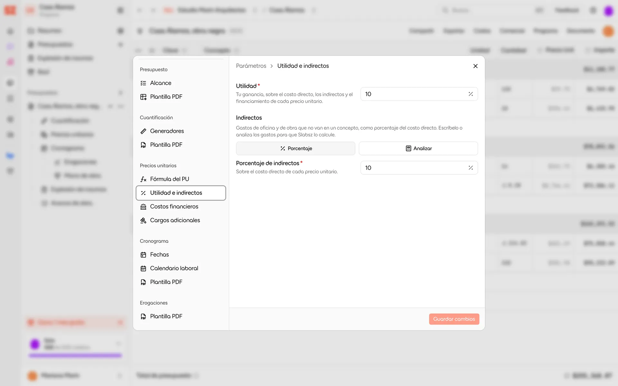This screenshot has width=618, height=386.
Task: Click the percent icon in Porcentaje de indirectos field
Action: click(x=471, y=168)
